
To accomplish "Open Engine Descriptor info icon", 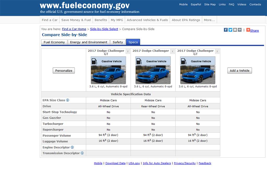I will (x=72, y=147).
